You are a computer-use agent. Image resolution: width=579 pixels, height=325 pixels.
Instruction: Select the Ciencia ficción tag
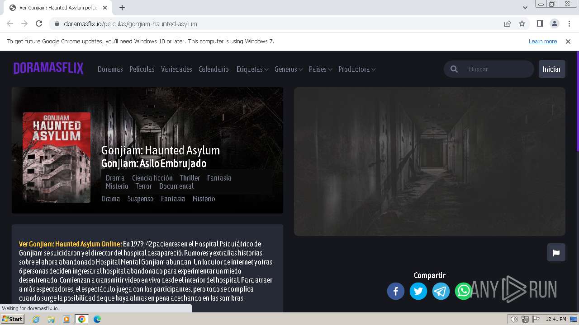coord(152,178)
